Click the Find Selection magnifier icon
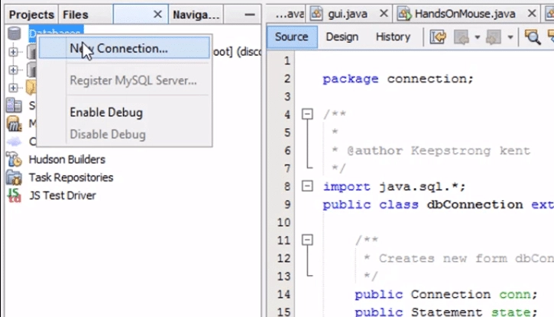Viewport: 554px width, 317px height. pyautogui.click(x=532, y=37)
